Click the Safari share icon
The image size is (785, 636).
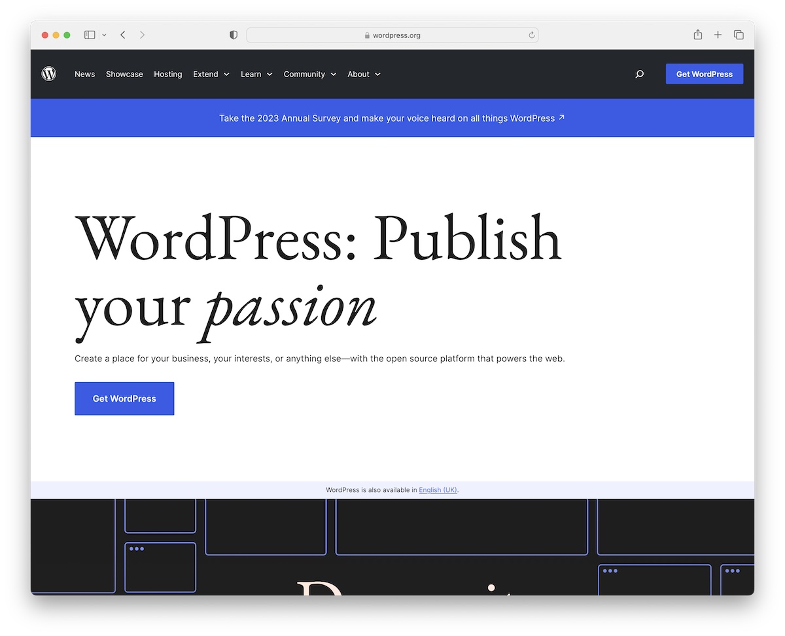697,35
